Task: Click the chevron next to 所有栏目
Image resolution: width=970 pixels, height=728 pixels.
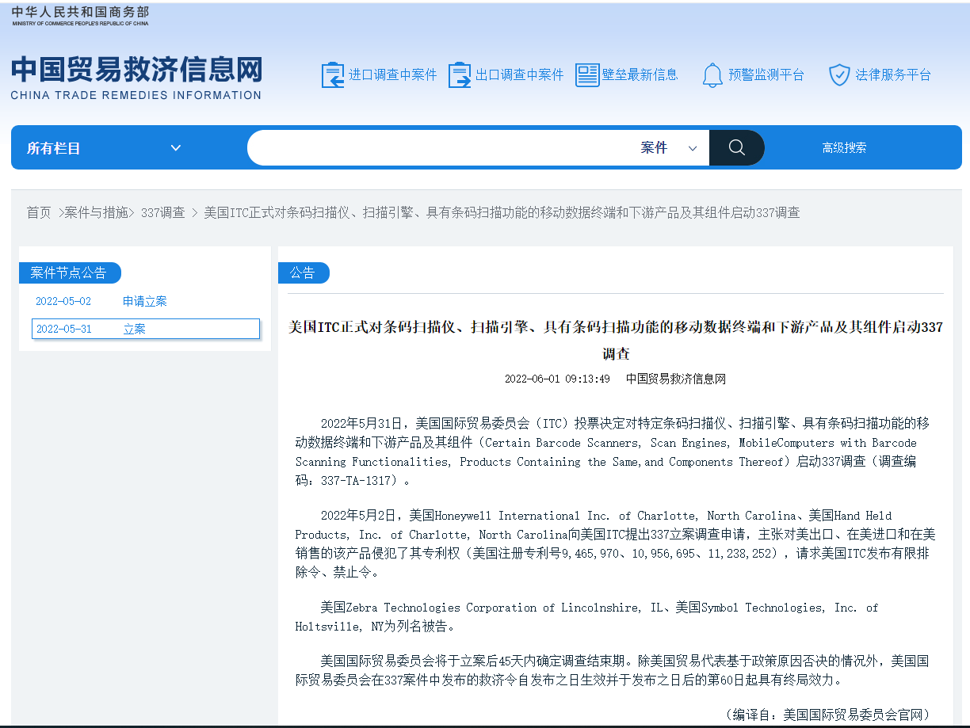Action: [x=176, y=148]
